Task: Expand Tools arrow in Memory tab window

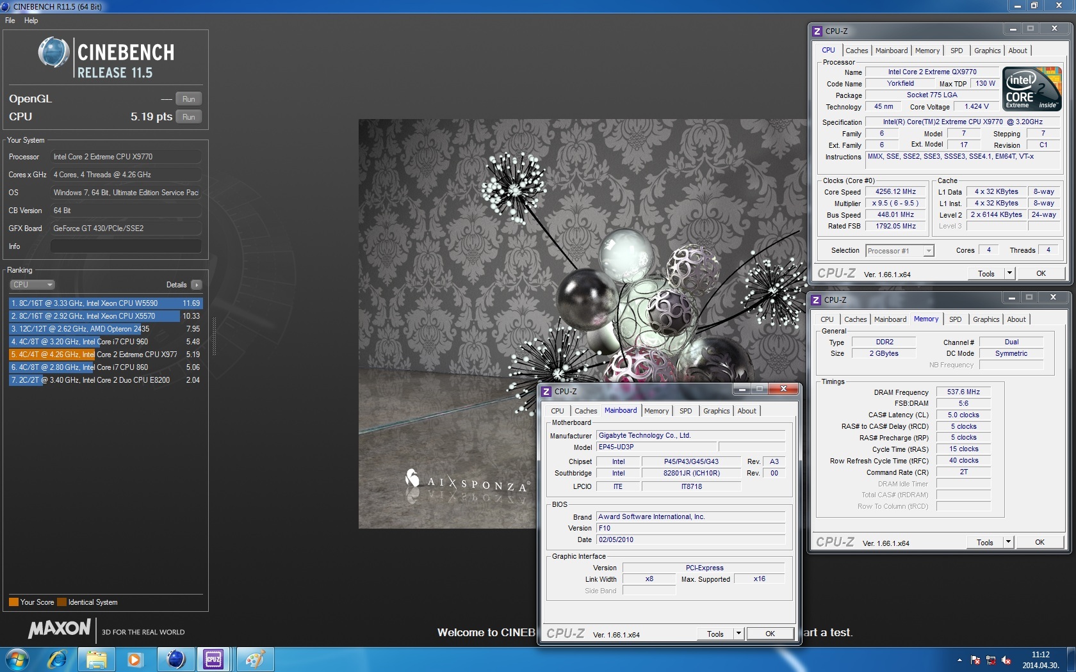Action: click(x=1008, y=542)
